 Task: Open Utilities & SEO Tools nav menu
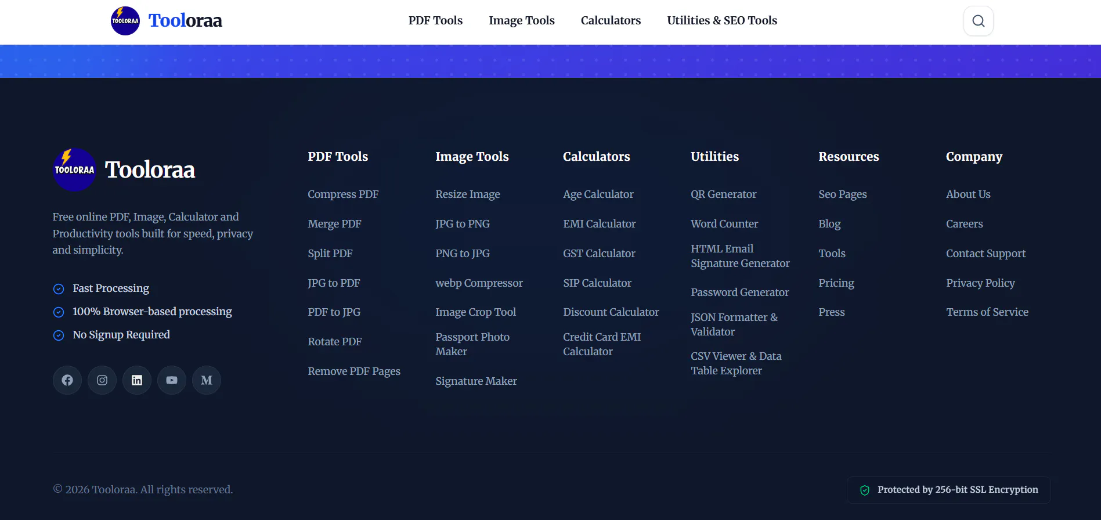pos(722,20)
